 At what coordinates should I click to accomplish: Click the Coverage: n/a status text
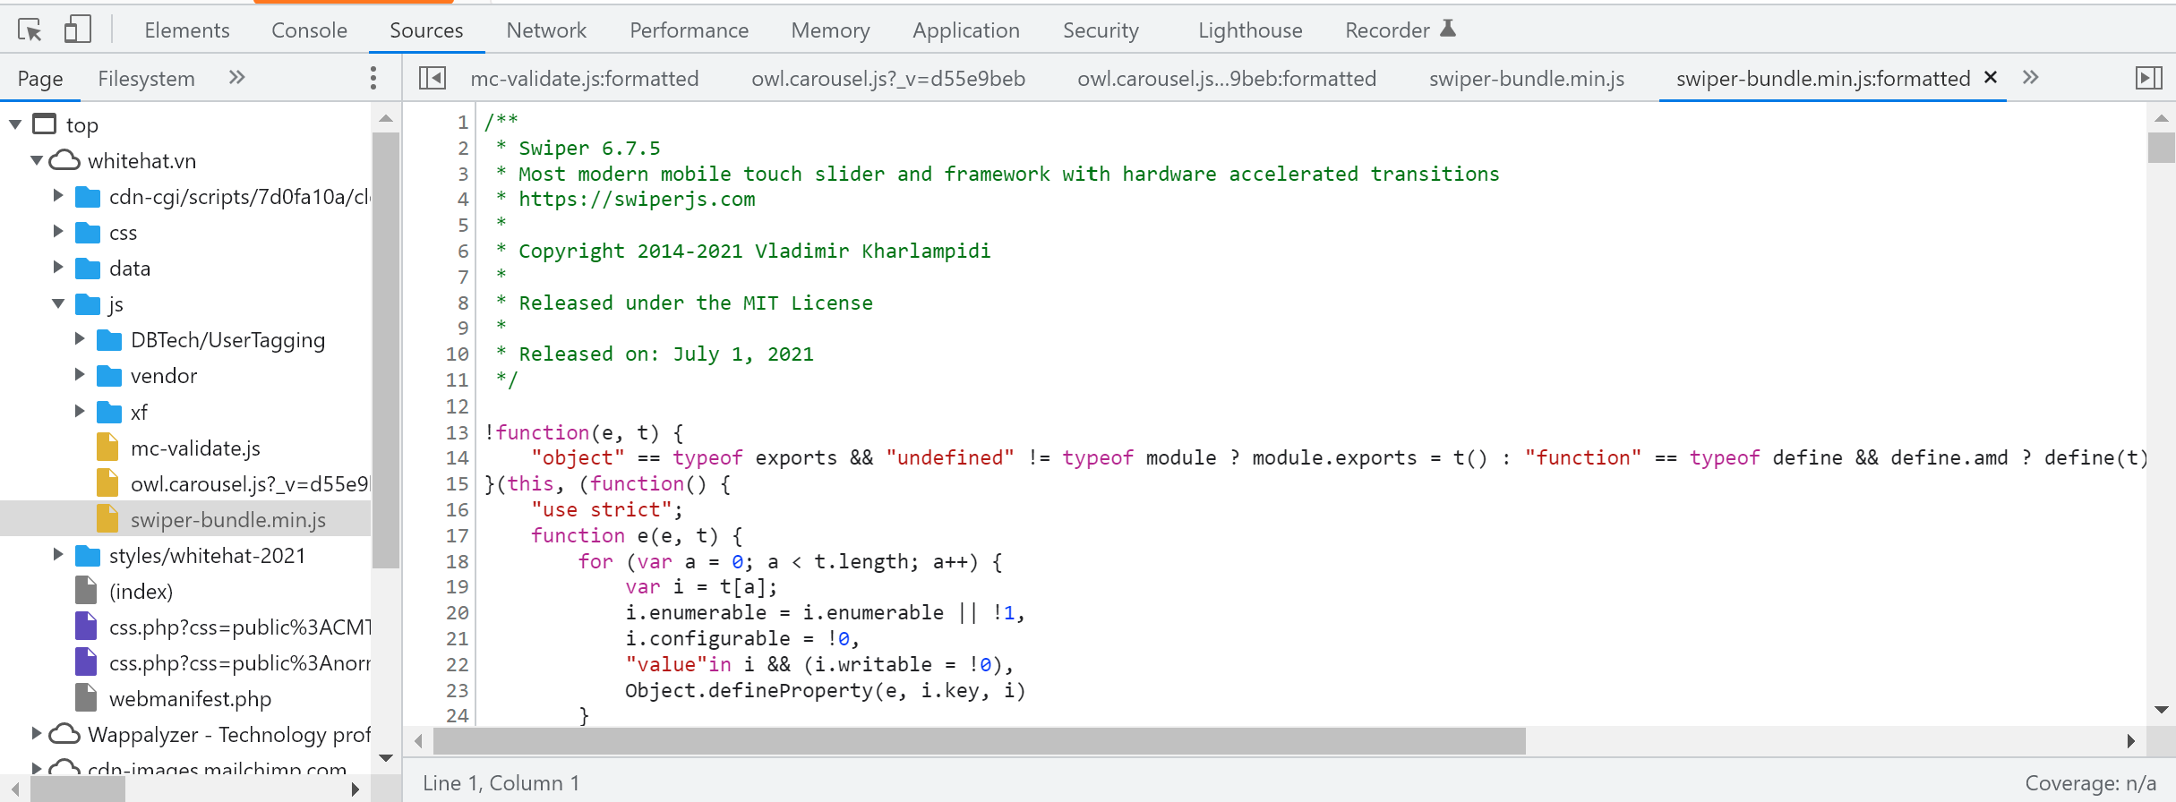pos(2090,783)
